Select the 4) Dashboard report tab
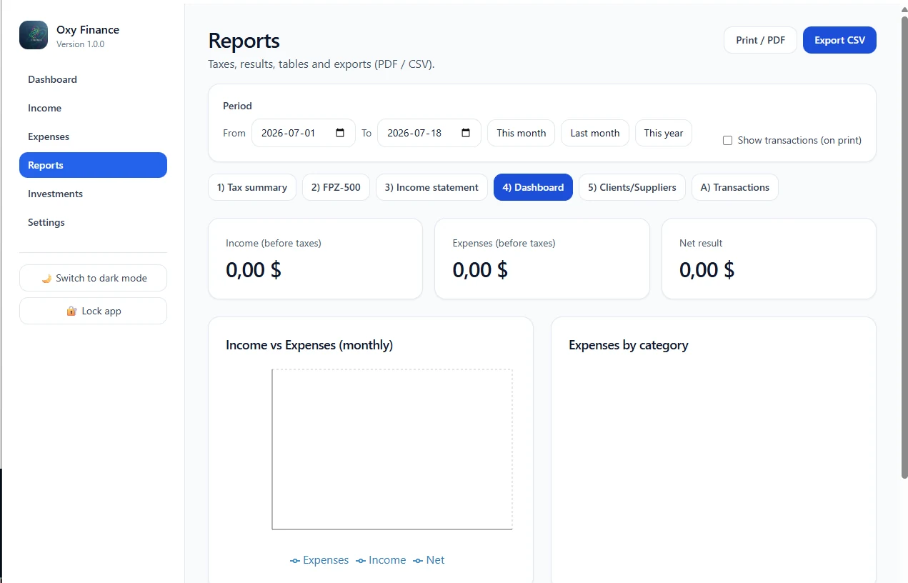This screenshot has width=908, height=583. click(533, 187)
